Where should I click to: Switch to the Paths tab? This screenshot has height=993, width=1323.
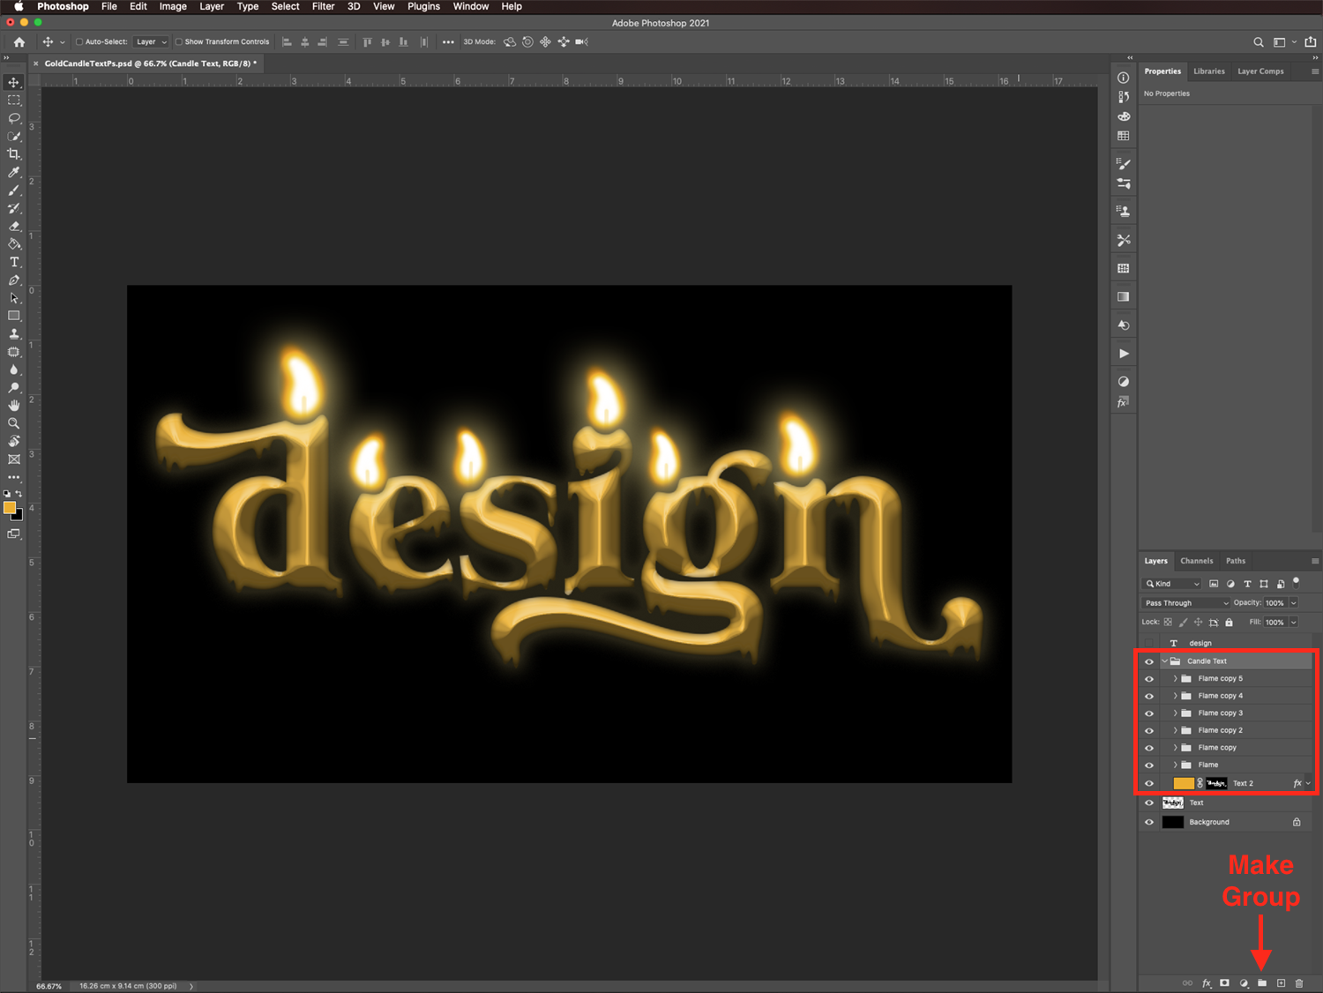pyautogui.click(x=1236, y=561)
